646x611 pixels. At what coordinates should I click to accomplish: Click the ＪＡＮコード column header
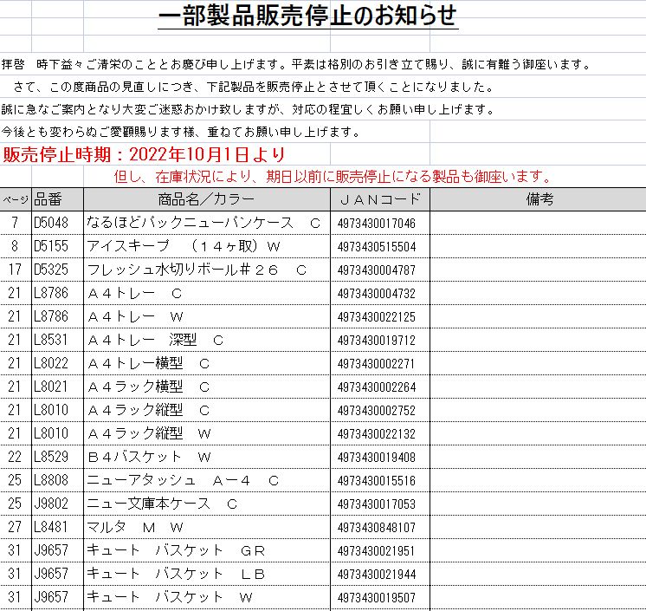point(380,199)
